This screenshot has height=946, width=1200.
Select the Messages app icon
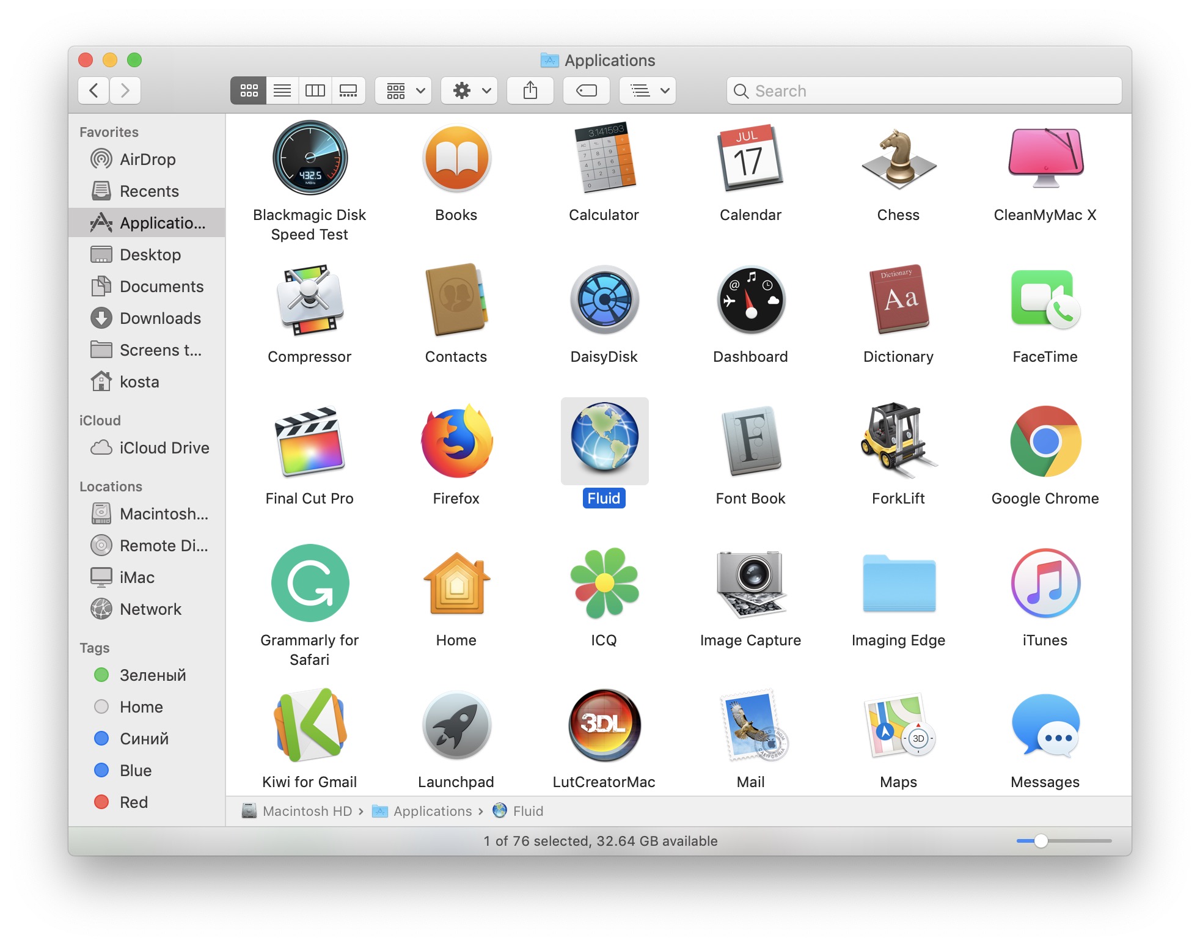[1045, 725]
